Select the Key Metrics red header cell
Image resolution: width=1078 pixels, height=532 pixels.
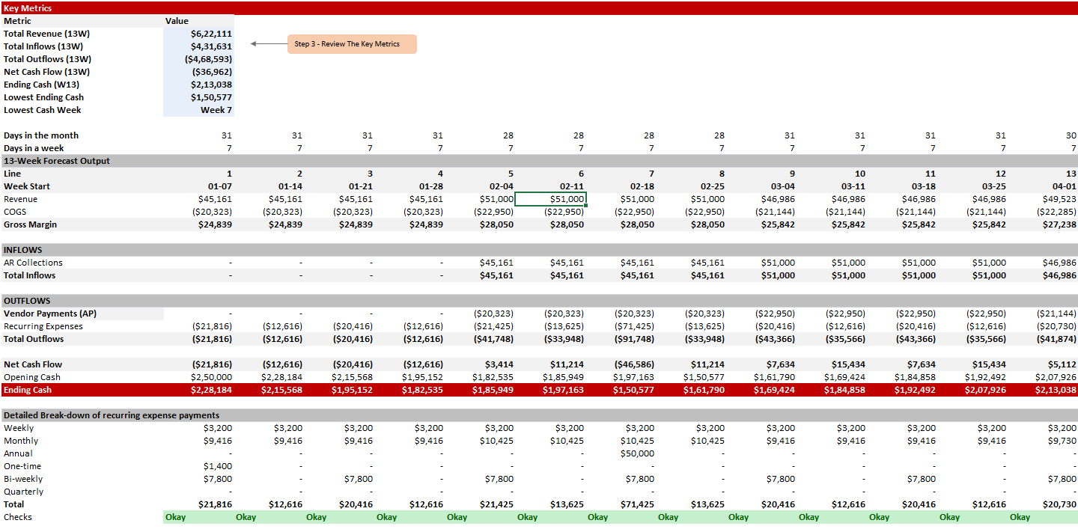(x=539, y=8)
